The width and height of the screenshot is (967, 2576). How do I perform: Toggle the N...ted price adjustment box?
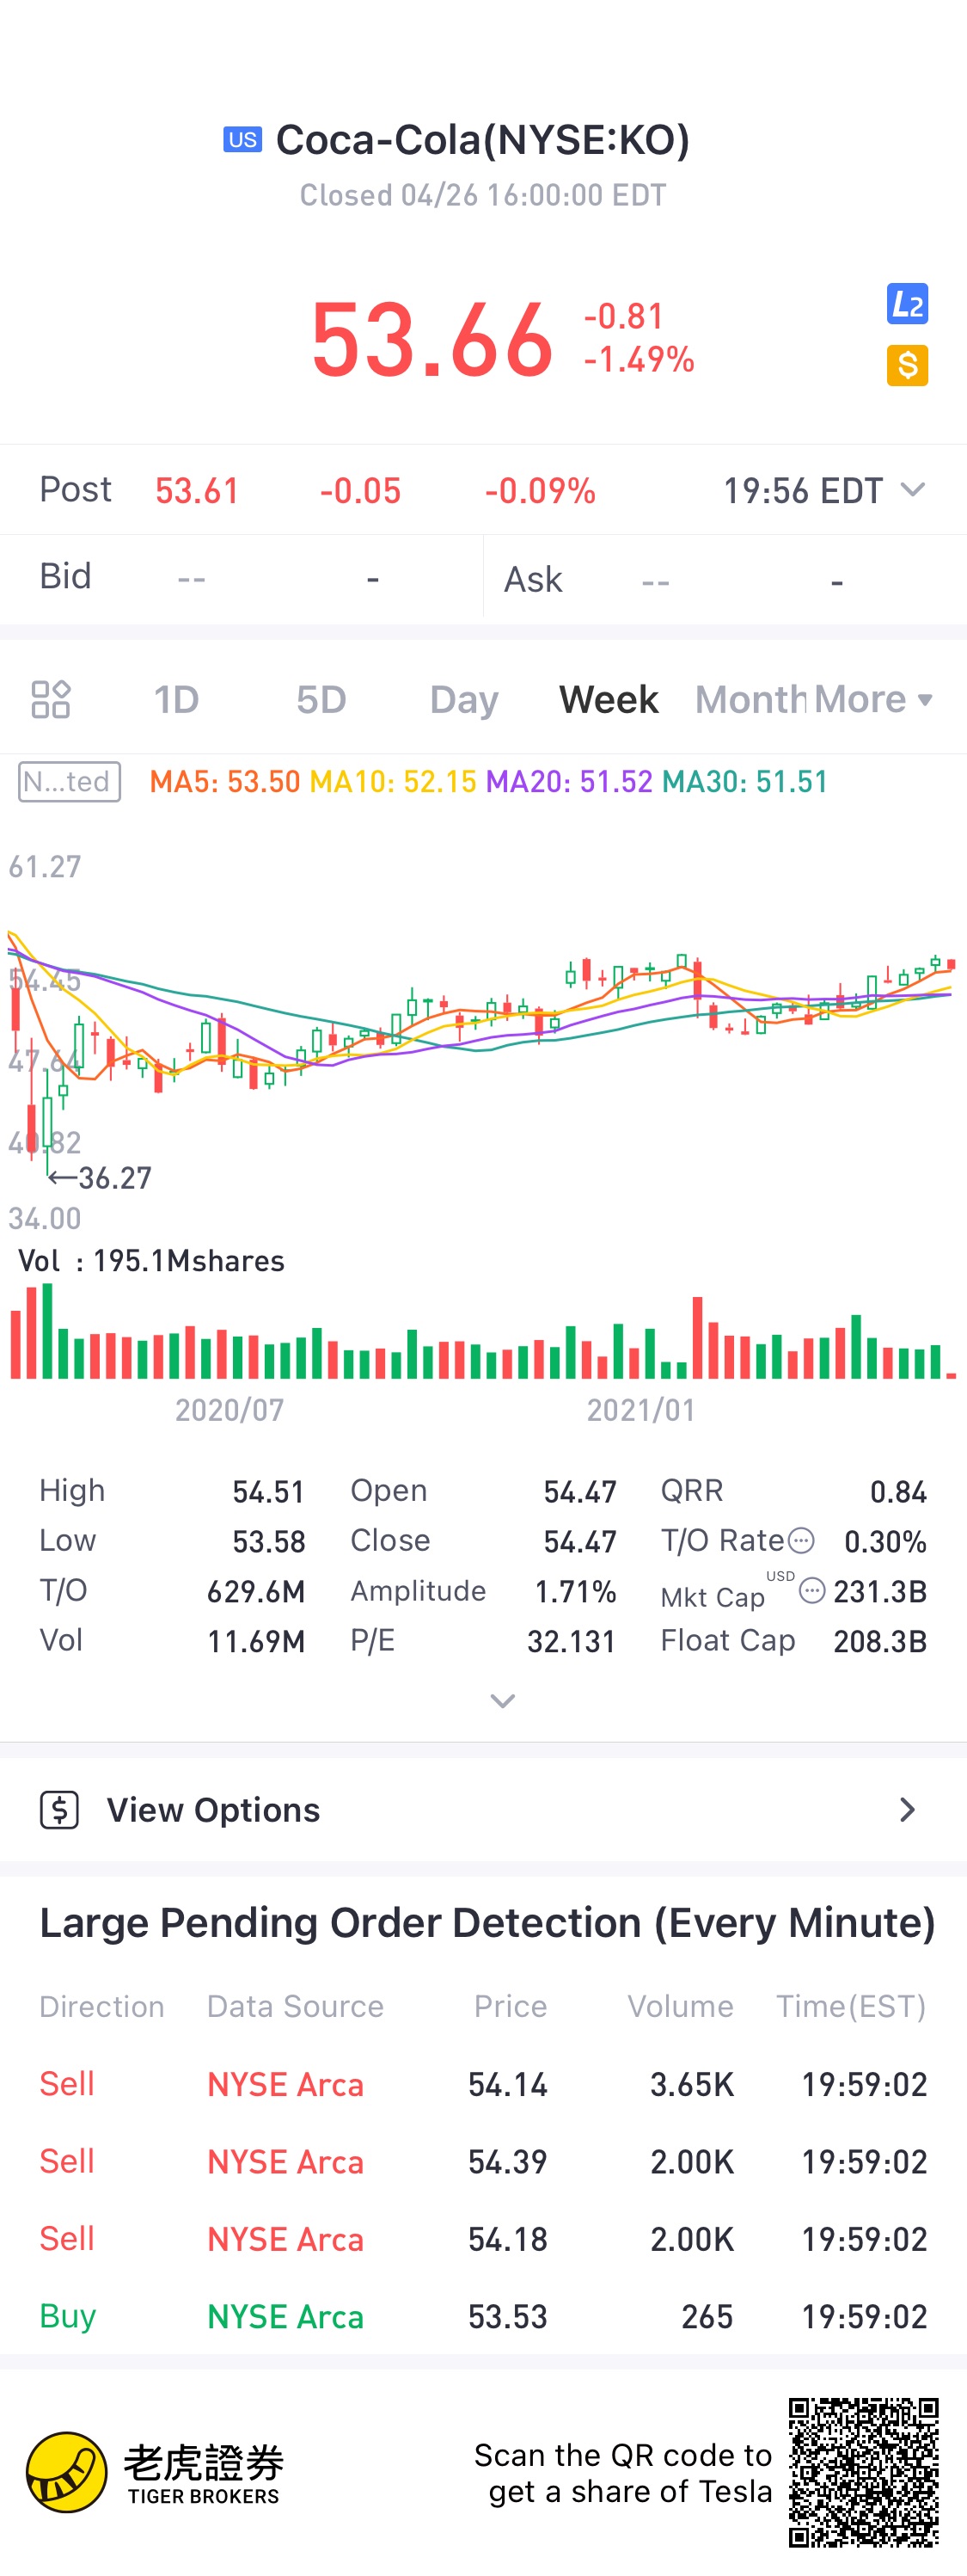click(69, 782)
